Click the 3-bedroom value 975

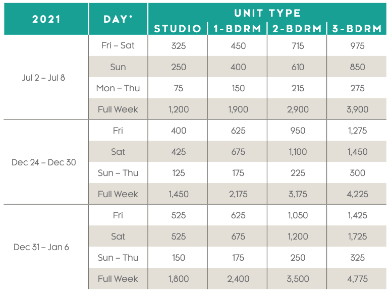[x=357, y=46]
